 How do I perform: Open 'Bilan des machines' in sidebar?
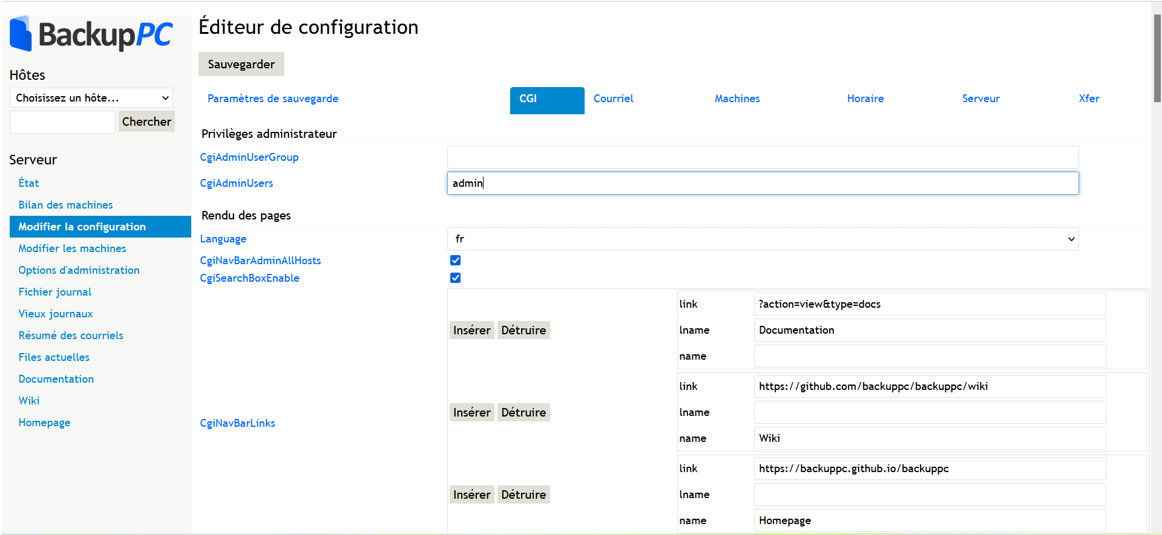(65, 205)
